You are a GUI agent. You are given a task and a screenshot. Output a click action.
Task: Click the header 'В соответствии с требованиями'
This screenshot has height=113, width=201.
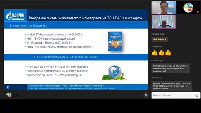[28, 26]
